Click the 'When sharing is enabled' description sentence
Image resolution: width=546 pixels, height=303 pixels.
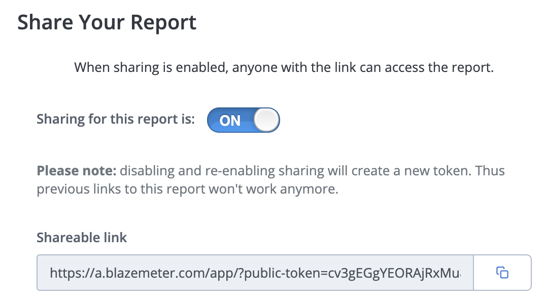(x=284, y=67)
